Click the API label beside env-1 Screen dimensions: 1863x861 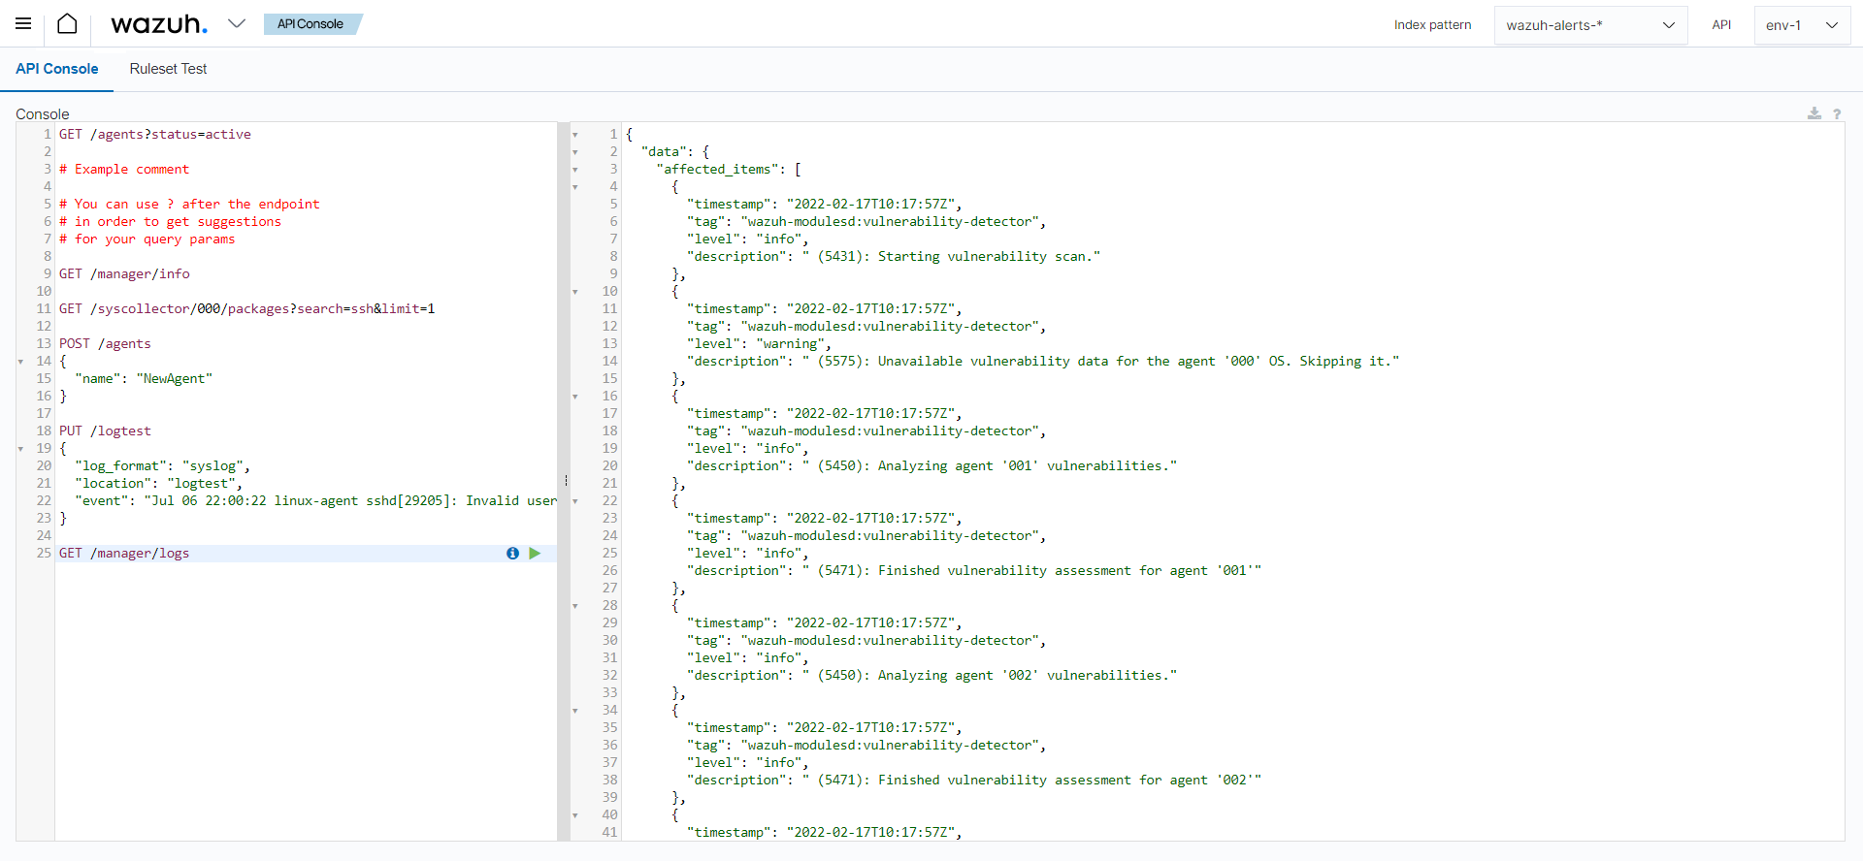click(x=1721, y=25)
